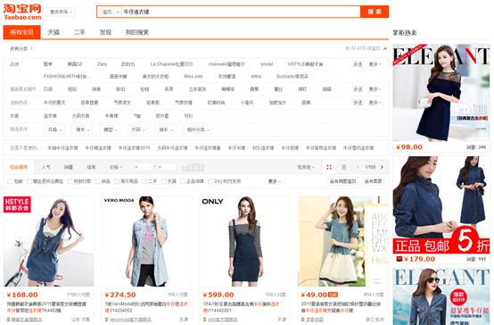Enable the 正品保障 checkbox
The image size is (494, 325).
[x=183, y=181]
